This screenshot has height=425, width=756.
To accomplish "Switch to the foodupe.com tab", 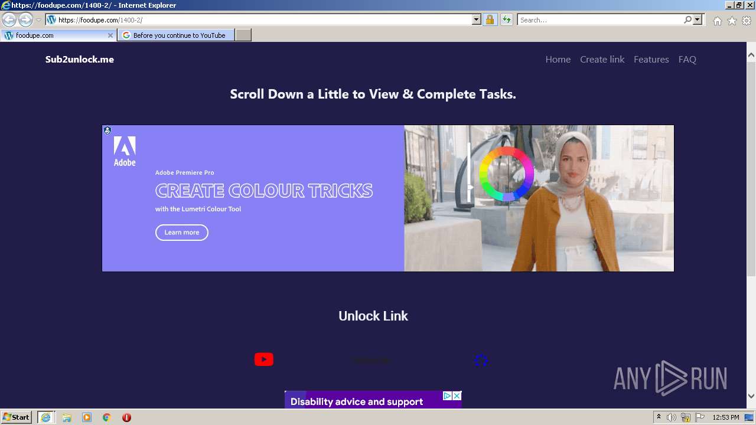I will [58, 35].
